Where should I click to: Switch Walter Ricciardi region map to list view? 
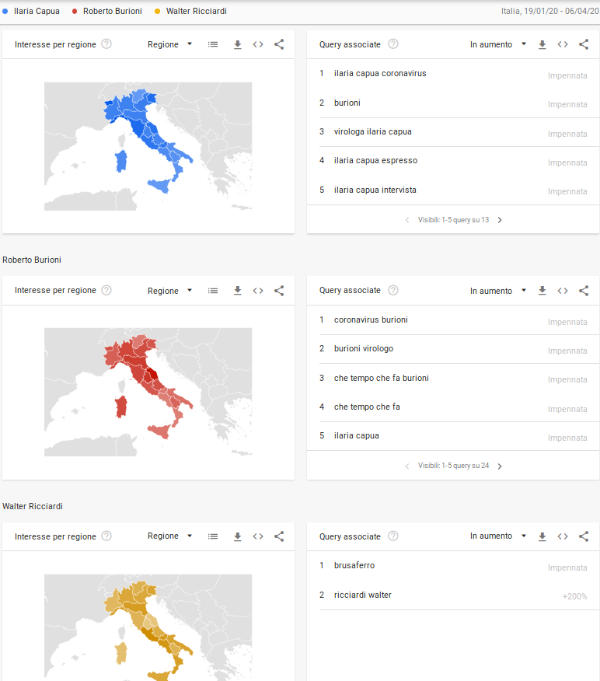tap(213, 536)
